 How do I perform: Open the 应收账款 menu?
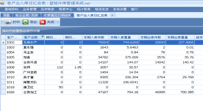click(48, 9)
